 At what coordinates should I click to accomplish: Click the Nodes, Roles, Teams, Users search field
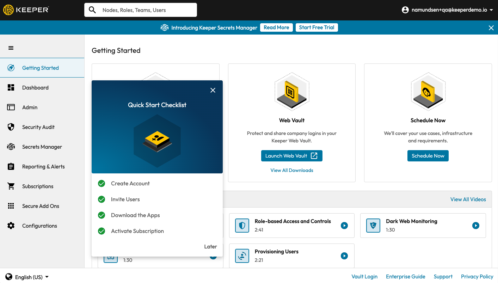pyautogui.click(x=146, y=10)
